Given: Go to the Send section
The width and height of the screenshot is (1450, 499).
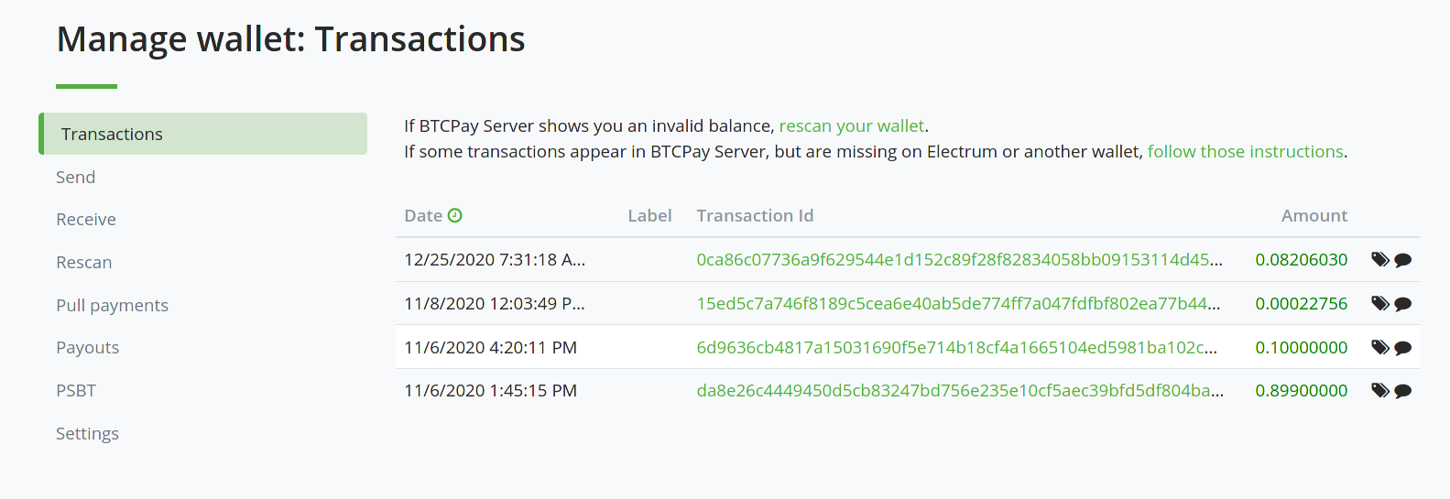Looking at the screenshot, I should point(76,178).
